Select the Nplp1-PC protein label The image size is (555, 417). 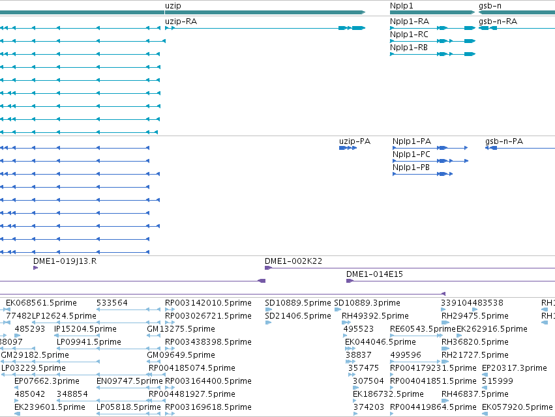click(x=412, y=154)
